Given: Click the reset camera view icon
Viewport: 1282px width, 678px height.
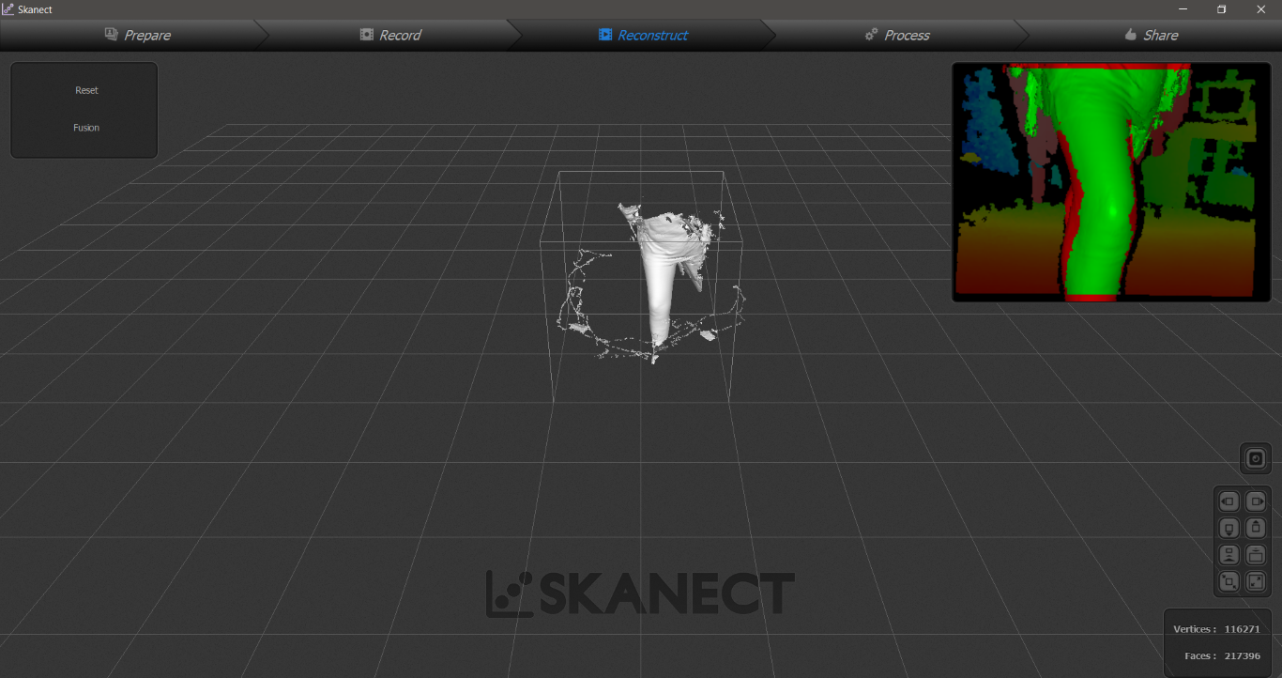Looking at the screenshot, I should 1256,458.
